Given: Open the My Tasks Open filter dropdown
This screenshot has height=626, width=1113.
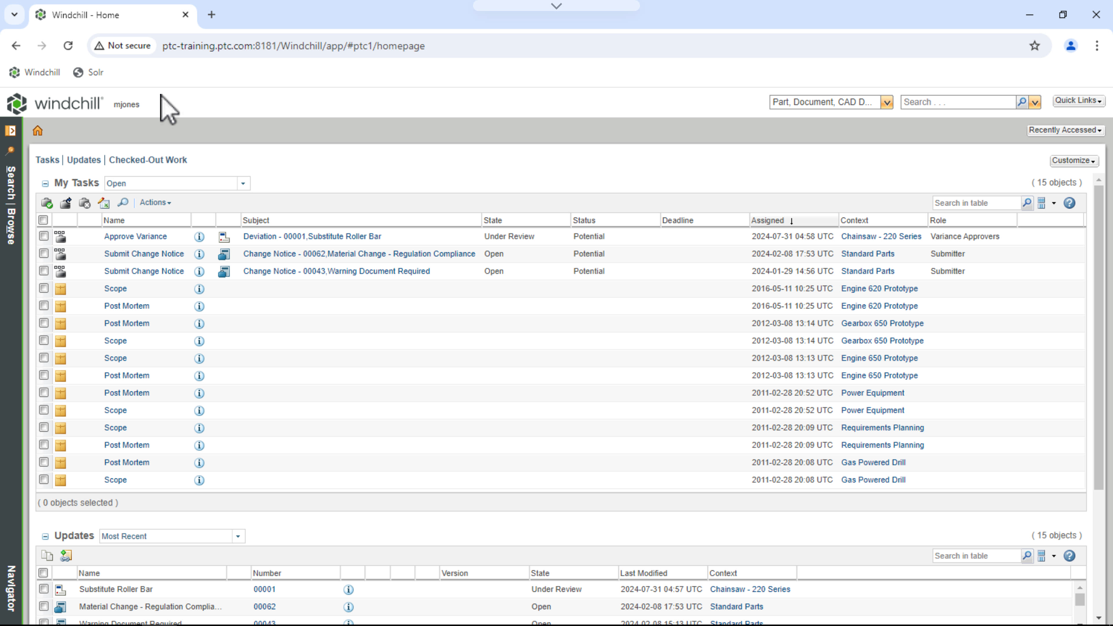Looking at the screenshot, I should (x=243, y=183).
